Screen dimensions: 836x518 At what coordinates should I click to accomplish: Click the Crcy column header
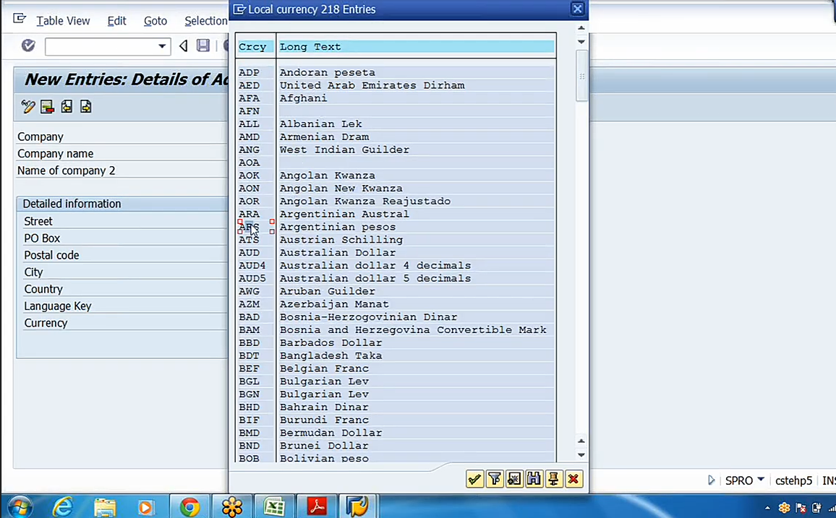tap(256, 47)
